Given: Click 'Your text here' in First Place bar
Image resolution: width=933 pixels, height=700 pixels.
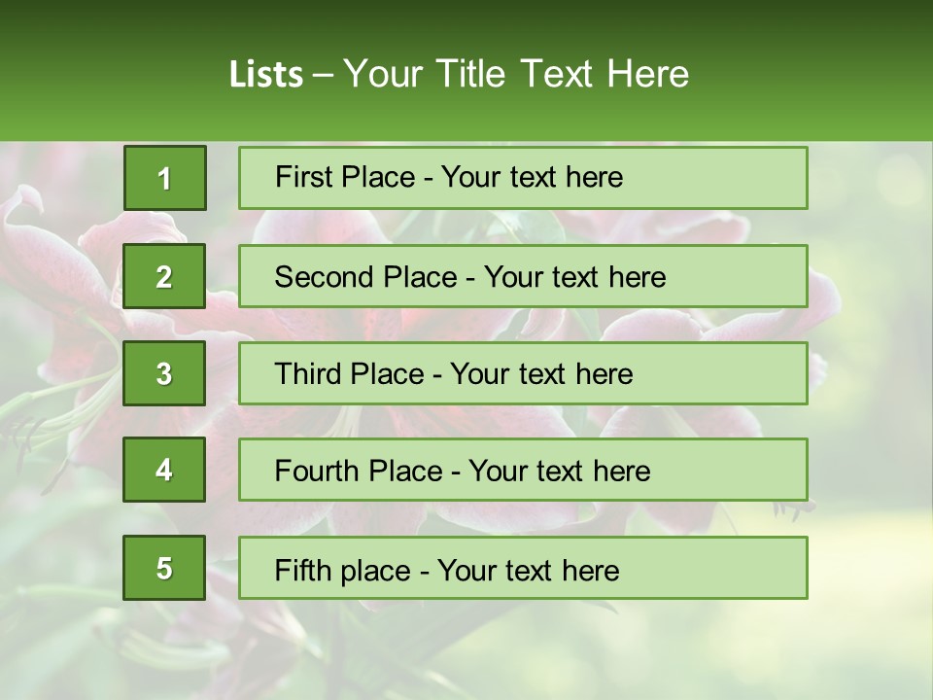Looking at the screenshot, I should (x=532, y=177).
